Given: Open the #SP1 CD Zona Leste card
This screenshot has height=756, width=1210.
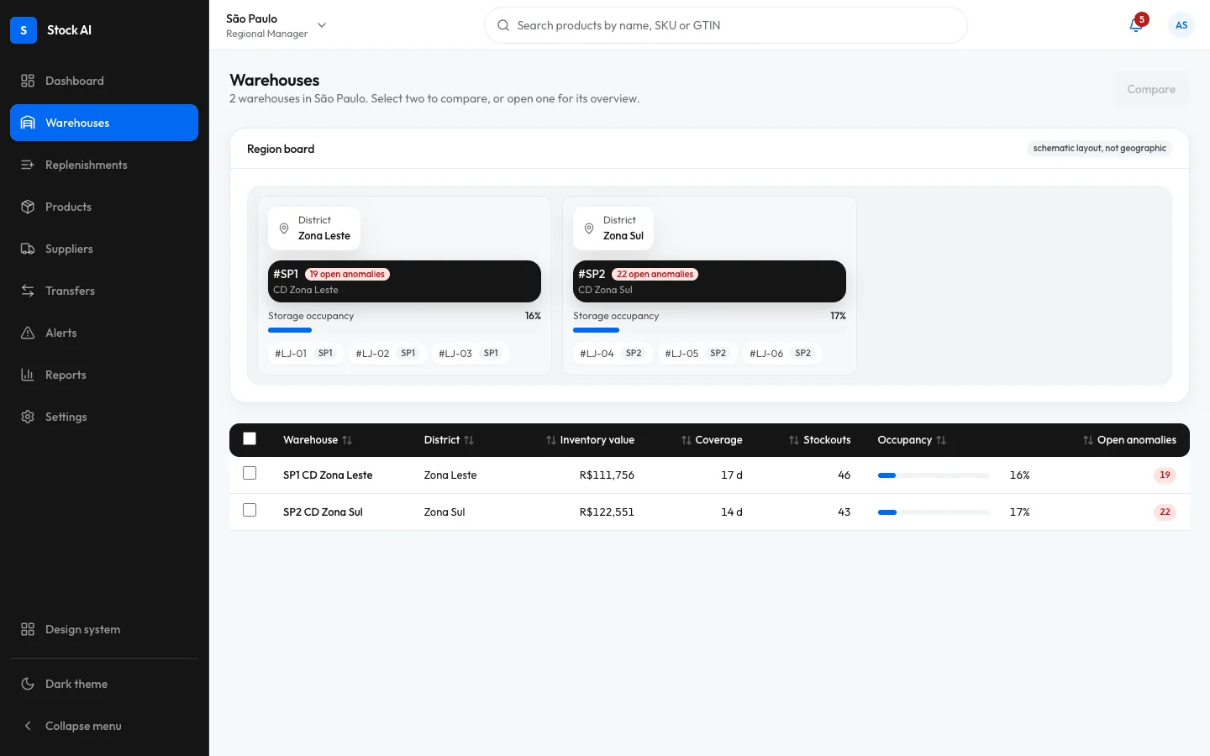Looking at the screenshot, I should click(404, 281).
